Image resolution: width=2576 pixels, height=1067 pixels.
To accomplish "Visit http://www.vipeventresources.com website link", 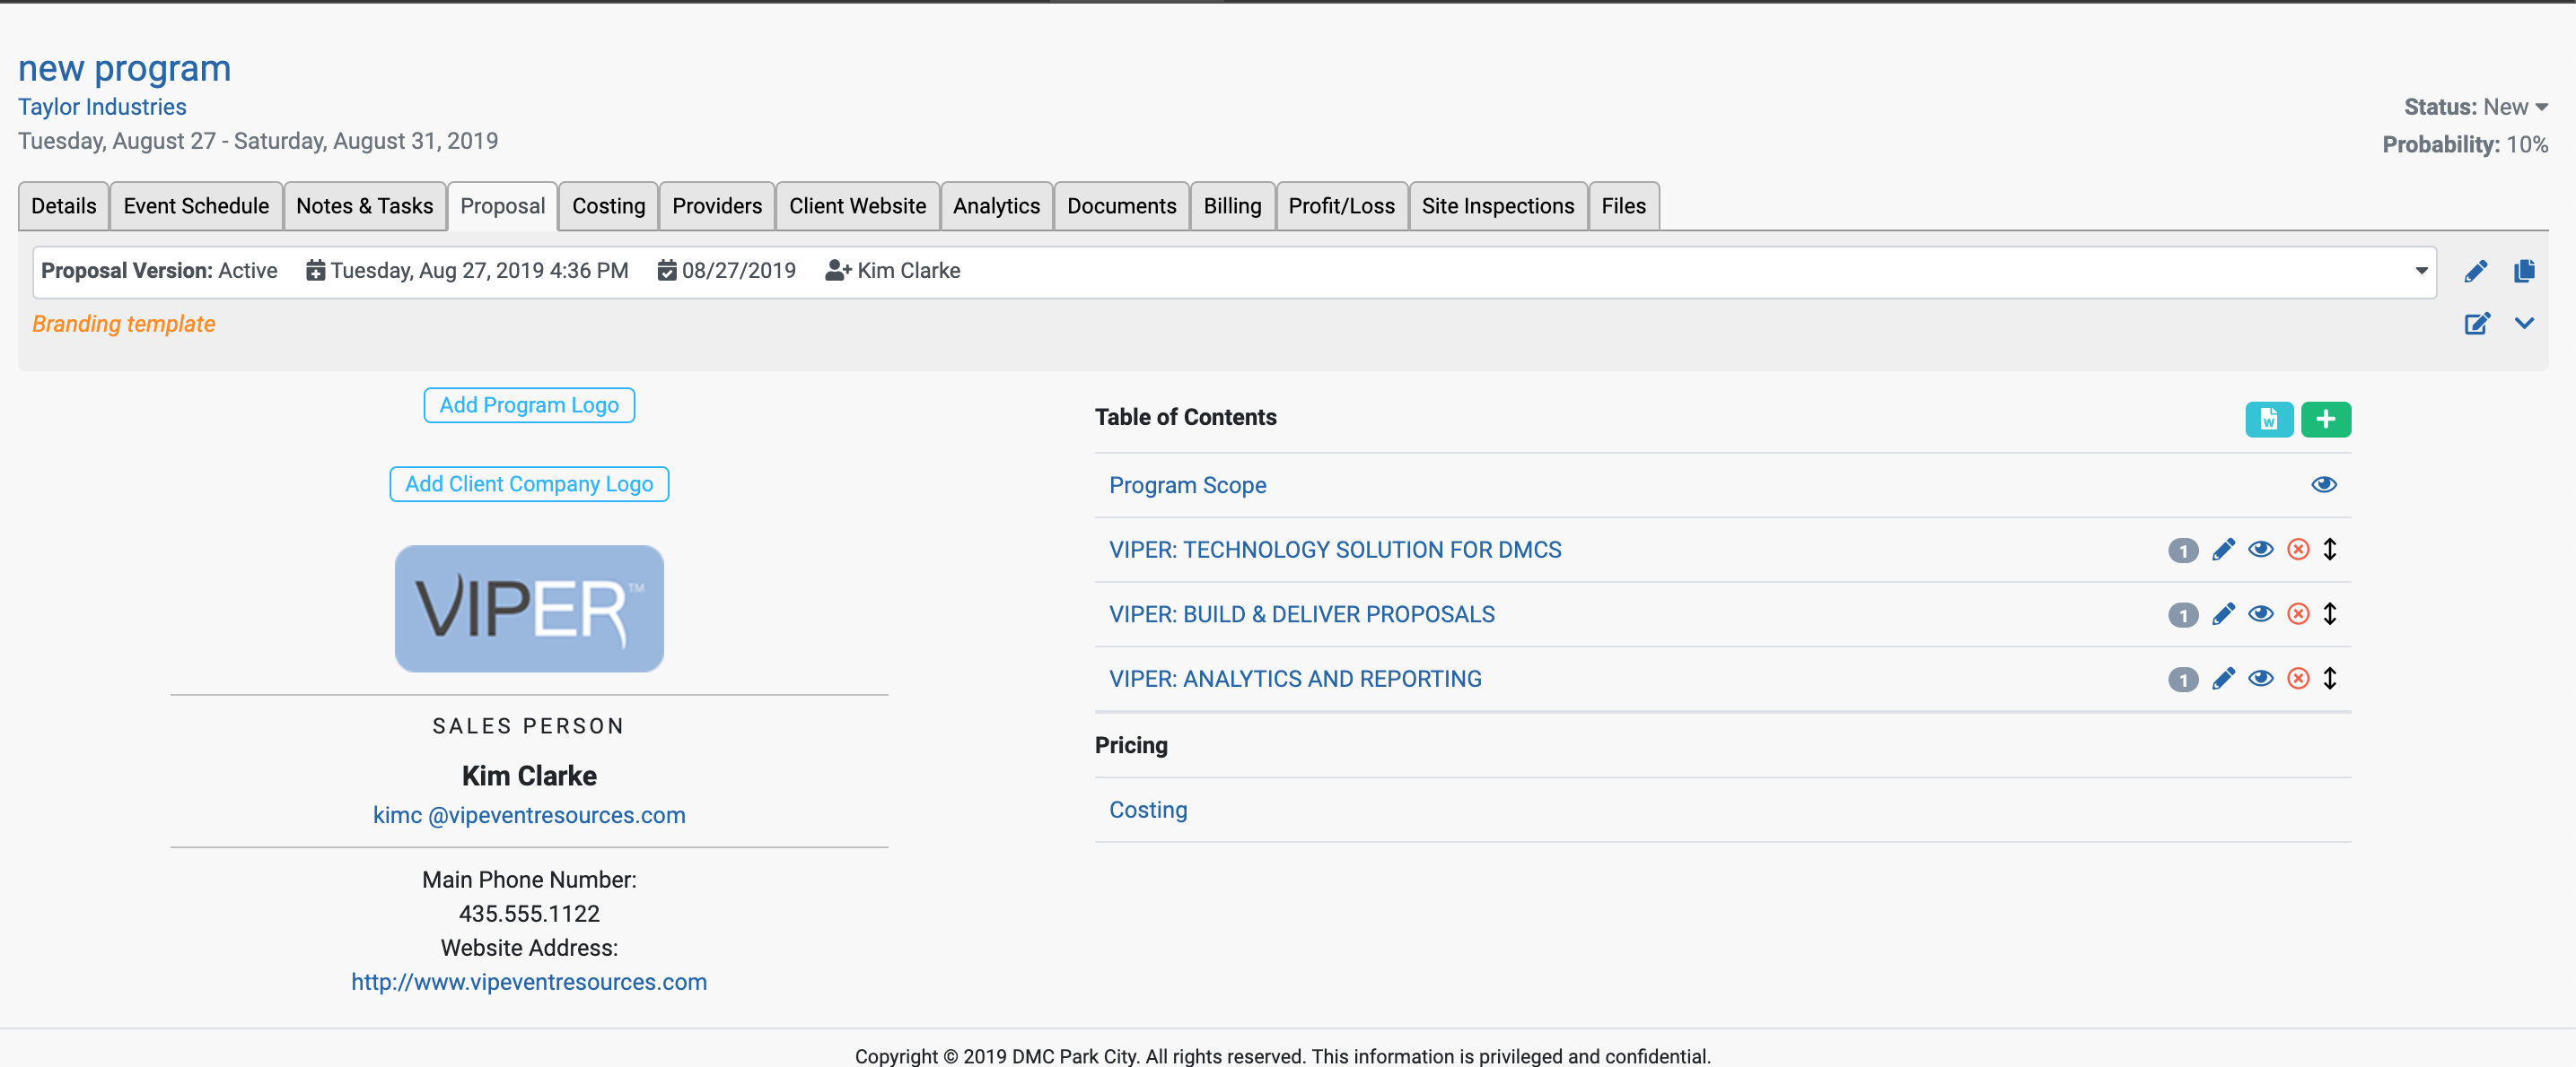I will (x=529, y=982).
